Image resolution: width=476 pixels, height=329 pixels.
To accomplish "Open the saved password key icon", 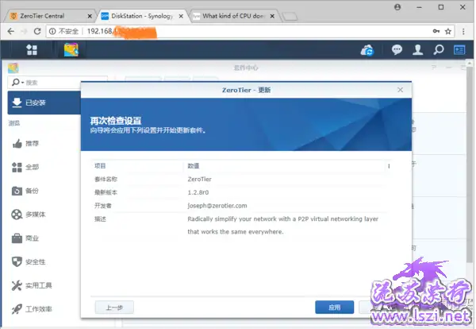I will 436,31.
